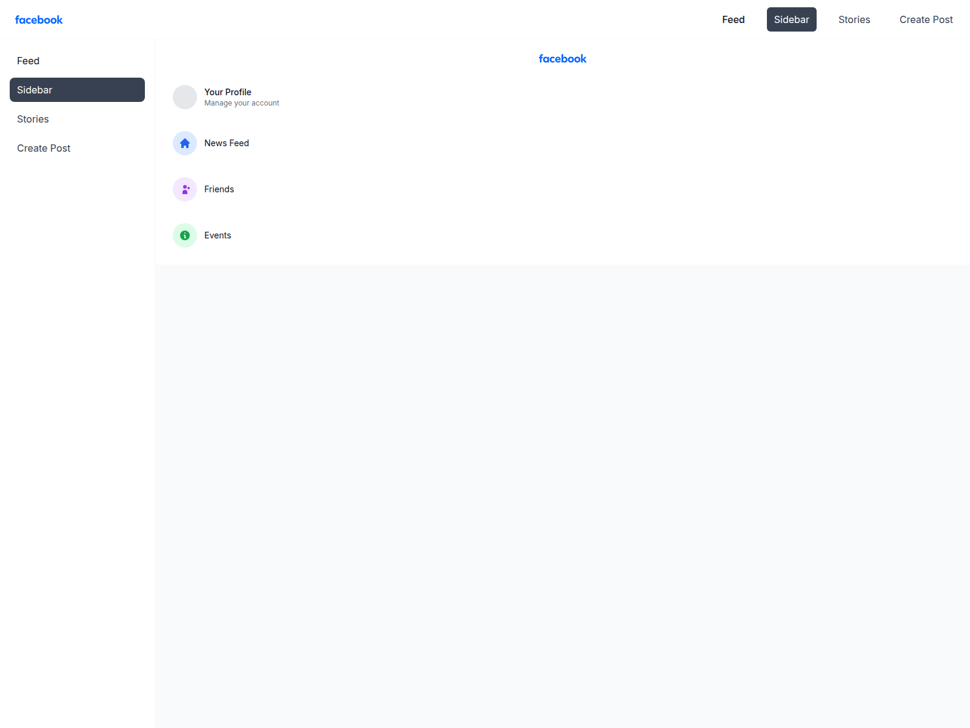The height and width of the screenshot is (728, 970).
Task: Click the centered facebook logo above Your Profile
Action: [562, 59]
